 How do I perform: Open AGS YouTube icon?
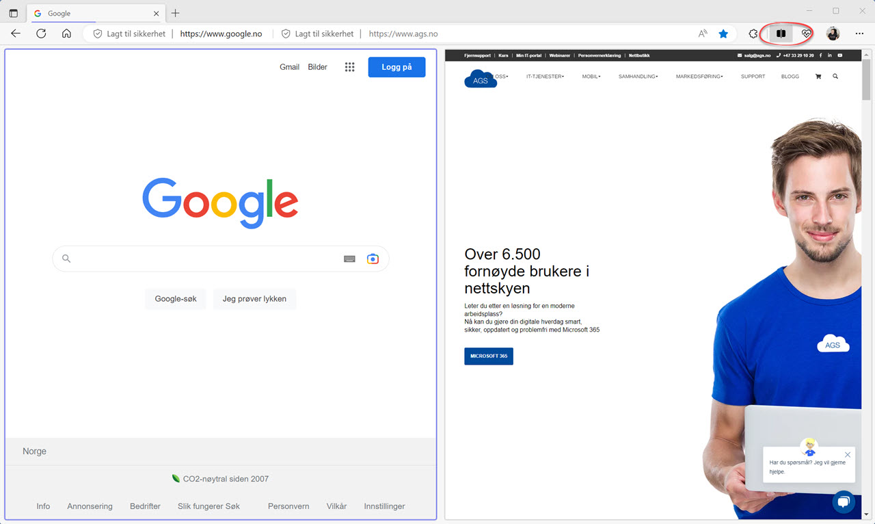(x=840, y=55)
